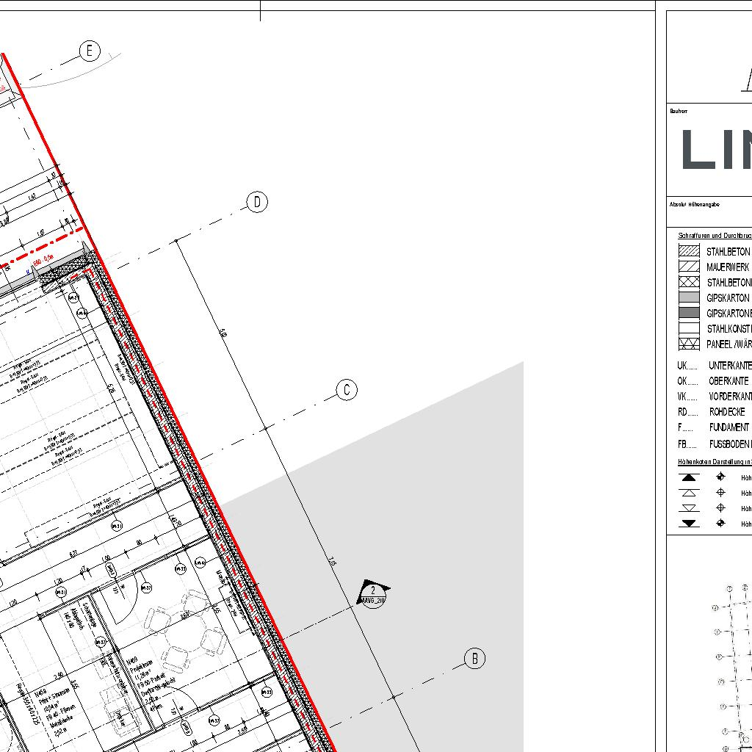Select grid axis bubble B
752x752 pixels.
[x=474, y=659]
